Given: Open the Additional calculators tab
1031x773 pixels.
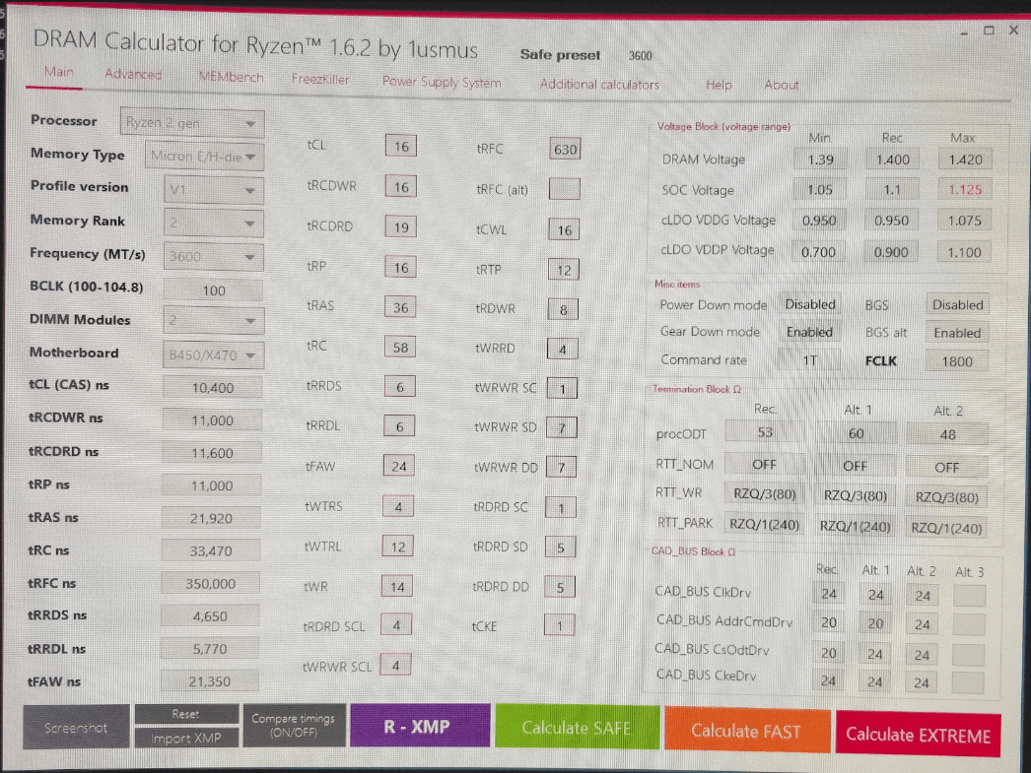Looking at the screenshot, I should [599, 84].
